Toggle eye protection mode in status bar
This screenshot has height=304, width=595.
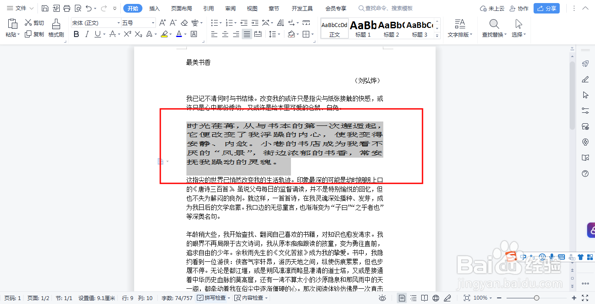[x=382, y=298]
